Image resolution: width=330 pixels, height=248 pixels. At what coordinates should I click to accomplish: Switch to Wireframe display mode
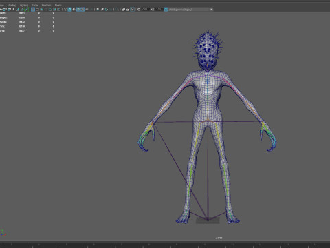[x=65, y=10]
